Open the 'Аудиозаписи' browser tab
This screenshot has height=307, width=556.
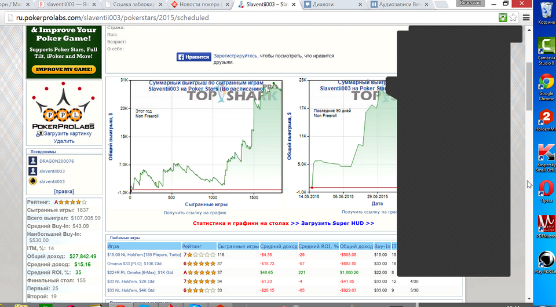click(403, 5)
